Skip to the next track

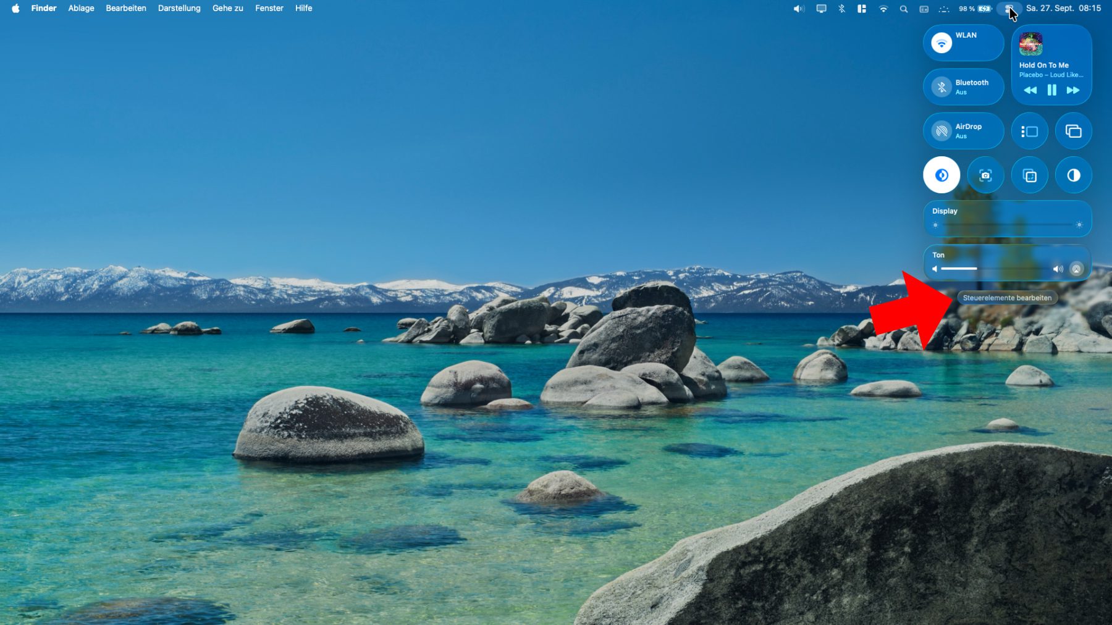tap(1073, 90)
